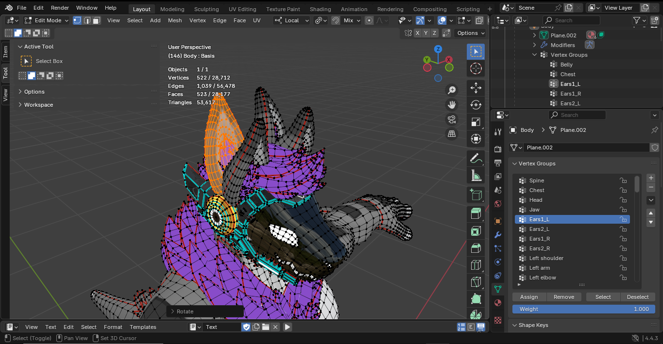Image resolution: width=663 pixels, height=344 pixels.
Task: Select the Inset Faces tool
Action: (476, 231)
